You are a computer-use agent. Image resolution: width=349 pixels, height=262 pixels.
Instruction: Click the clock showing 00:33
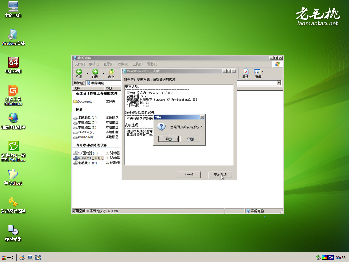pyautogui.click(x=340, y=258)
